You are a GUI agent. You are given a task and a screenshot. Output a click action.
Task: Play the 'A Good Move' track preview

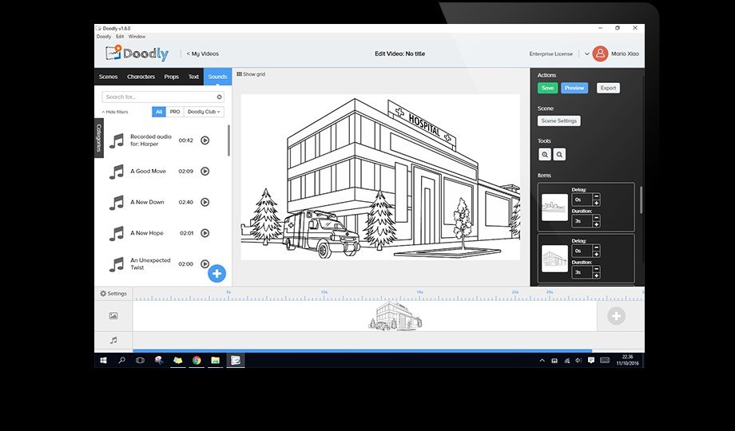205,172
